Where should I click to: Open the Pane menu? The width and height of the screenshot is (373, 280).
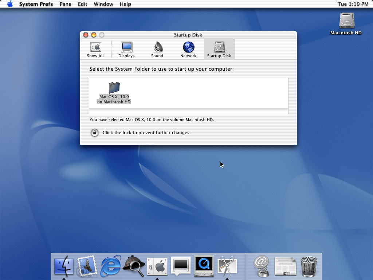tap(66, 4)
